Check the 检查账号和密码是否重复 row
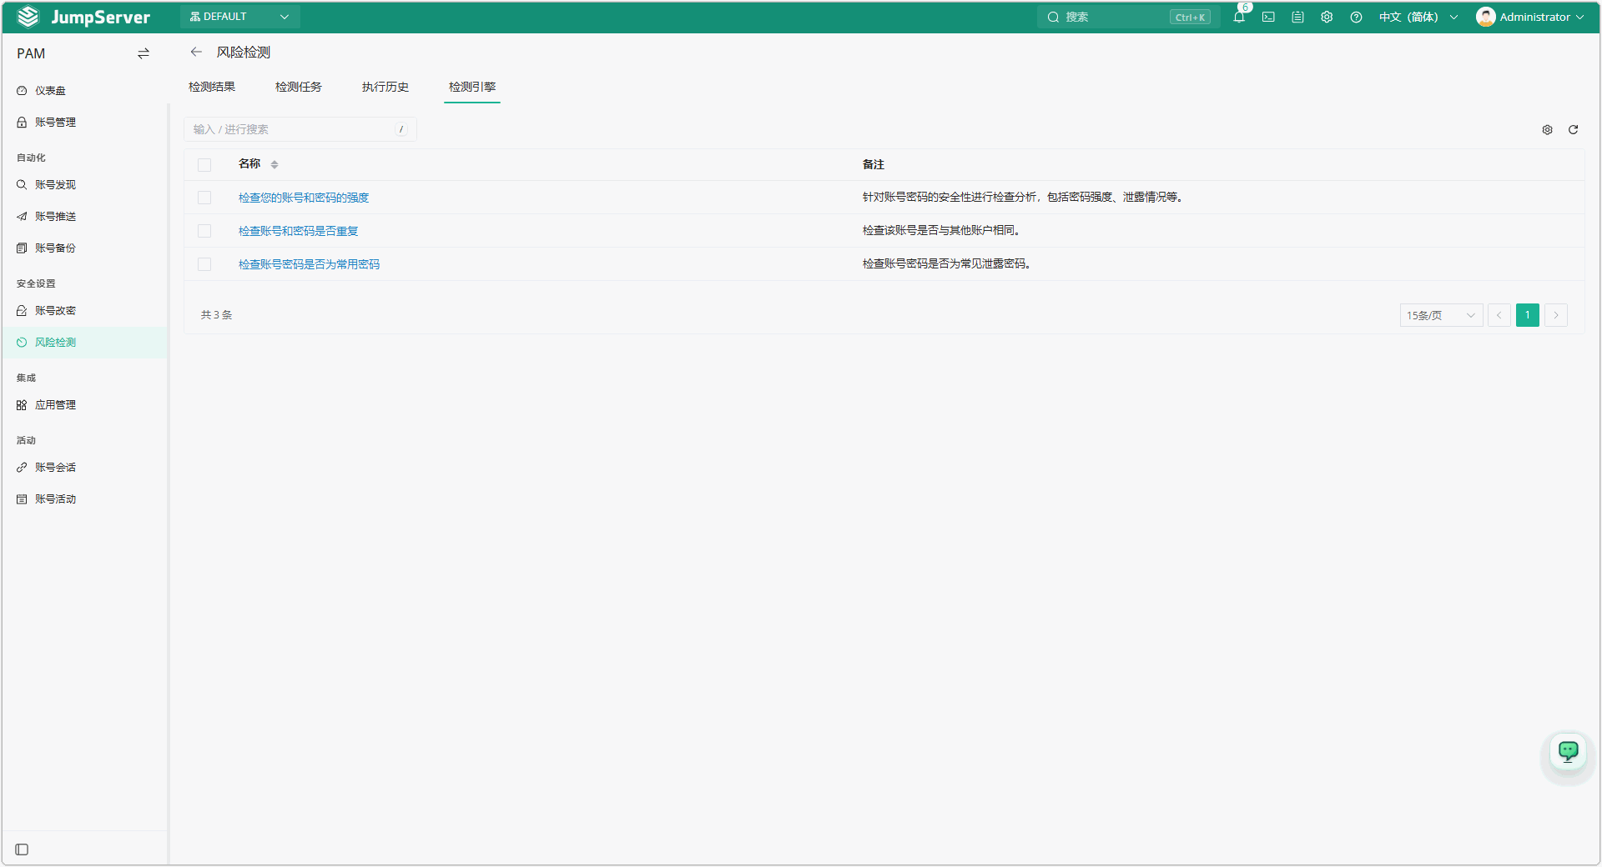 204,231
